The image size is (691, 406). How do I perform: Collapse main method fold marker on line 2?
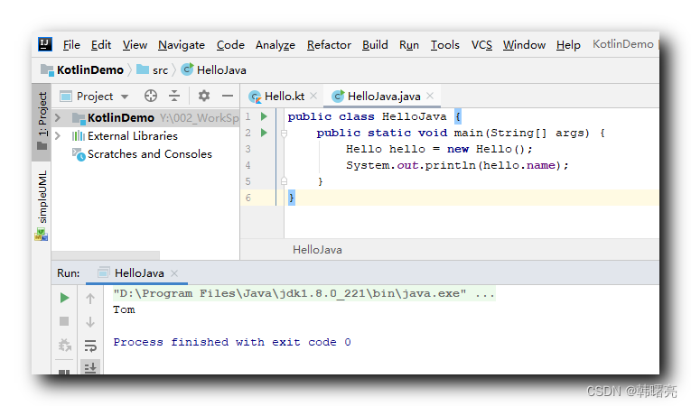coord(285,133)
